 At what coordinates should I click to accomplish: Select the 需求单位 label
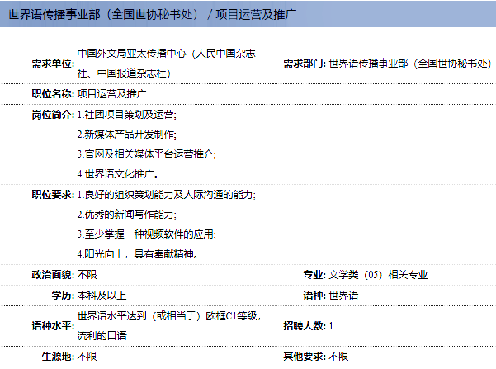pos(53,64)
